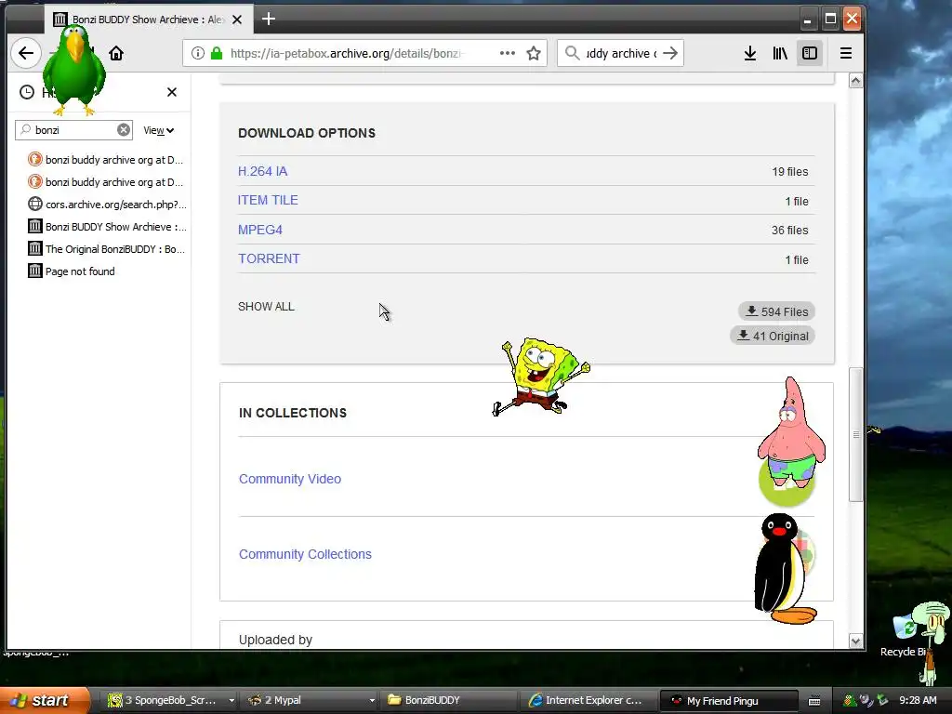Open cors.archive.org/search.php history entry
The height and width of the screenshot is (714, 952).
[107, 204]
